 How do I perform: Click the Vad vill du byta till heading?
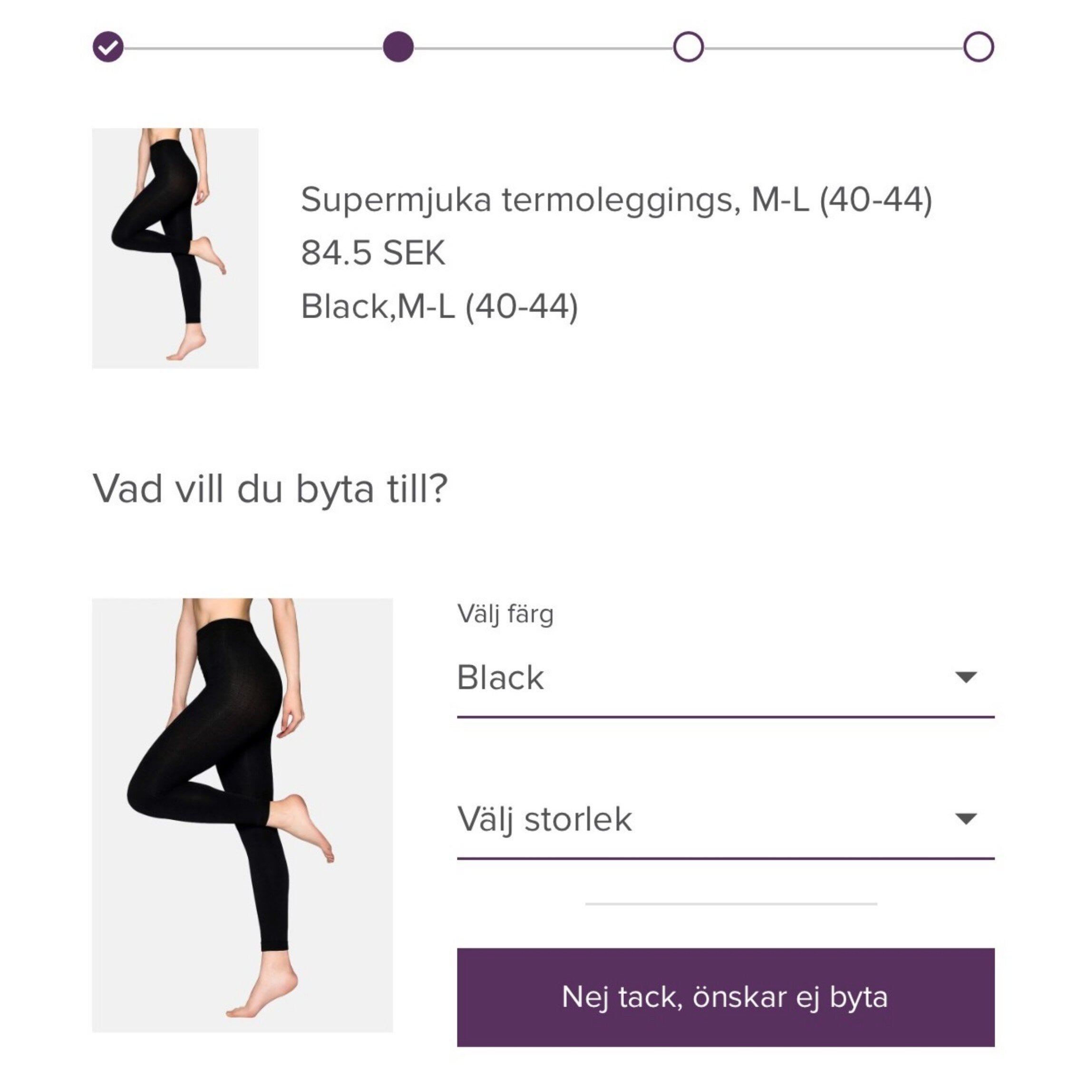click(270, 488)
